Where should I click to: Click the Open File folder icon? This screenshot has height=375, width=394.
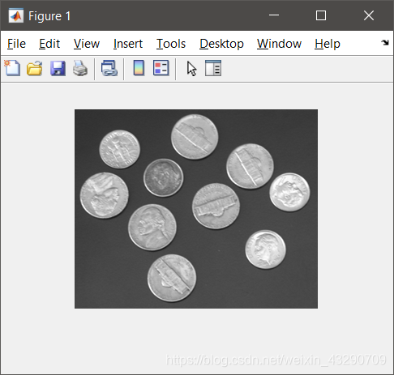[35, 68]
